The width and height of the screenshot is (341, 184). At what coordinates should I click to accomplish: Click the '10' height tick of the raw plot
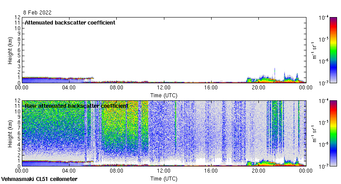point(17,111)
